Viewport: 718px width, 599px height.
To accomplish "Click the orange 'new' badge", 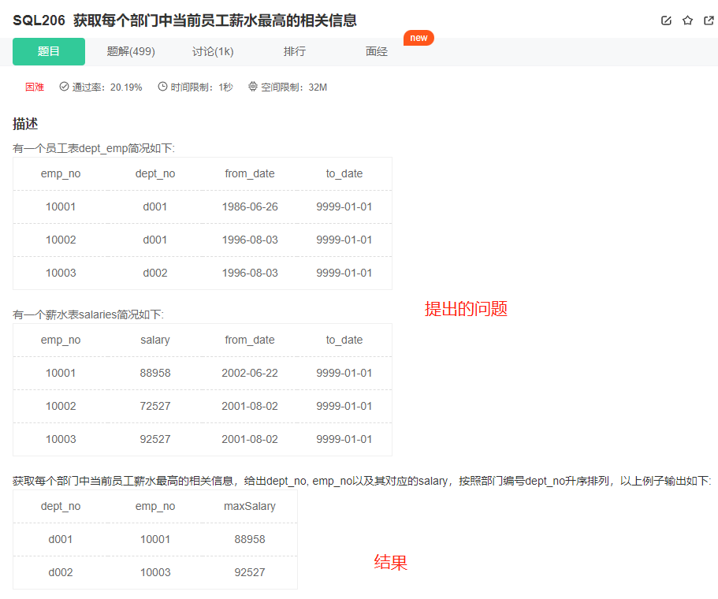I will tap(419, 38).
